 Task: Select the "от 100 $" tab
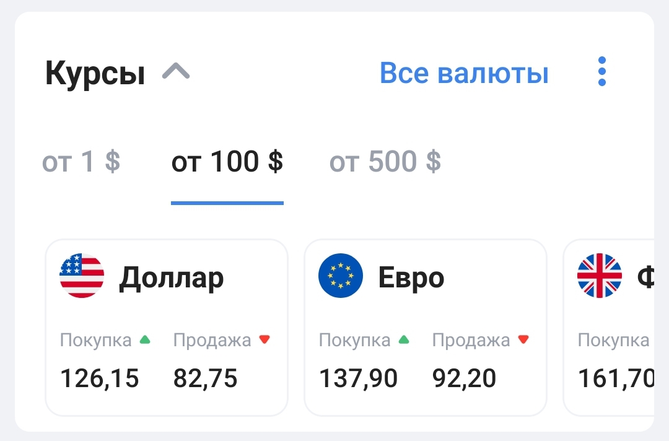[x=227, y=162]
